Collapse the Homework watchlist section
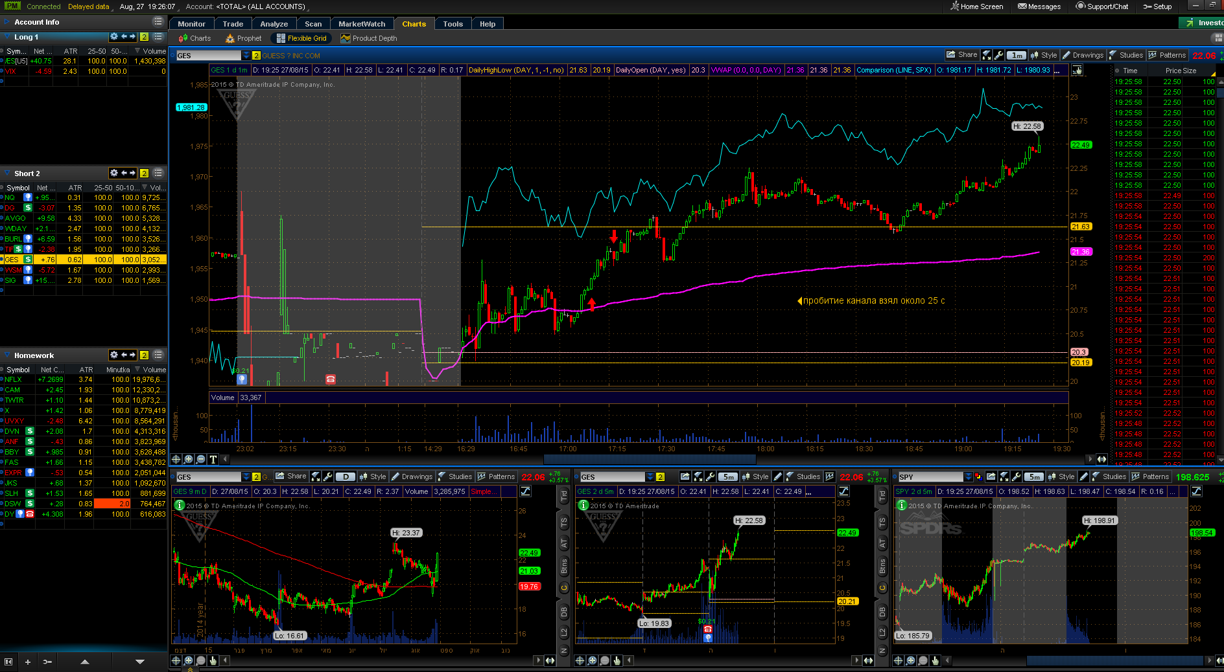The height and width of the screenshot is (672, 1224). (7, 355)
